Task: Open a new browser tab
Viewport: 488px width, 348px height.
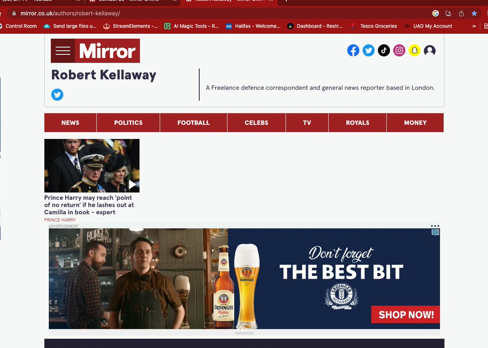Action: (285, 1)
